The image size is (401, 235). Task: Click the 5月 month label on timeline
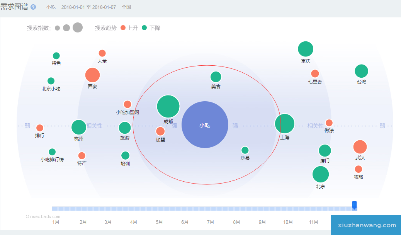click(159, 222)
